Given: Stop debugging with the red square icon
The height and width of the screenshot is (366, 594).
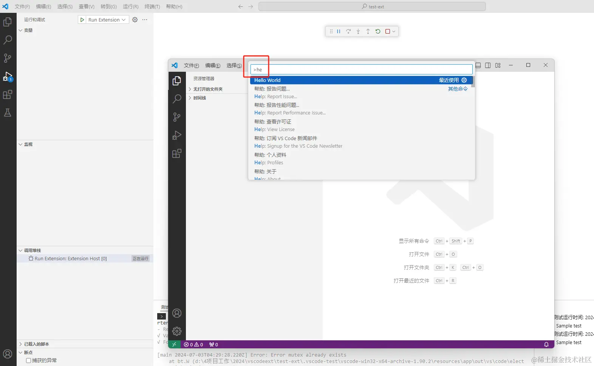Looking at the screenshot, I should (x=388, y=31).
